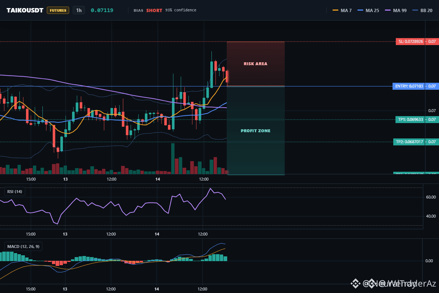Click the RISK AREA zone label
This screenshot has width=439, height=293.
pyautogui.click(x=255, y=64)
